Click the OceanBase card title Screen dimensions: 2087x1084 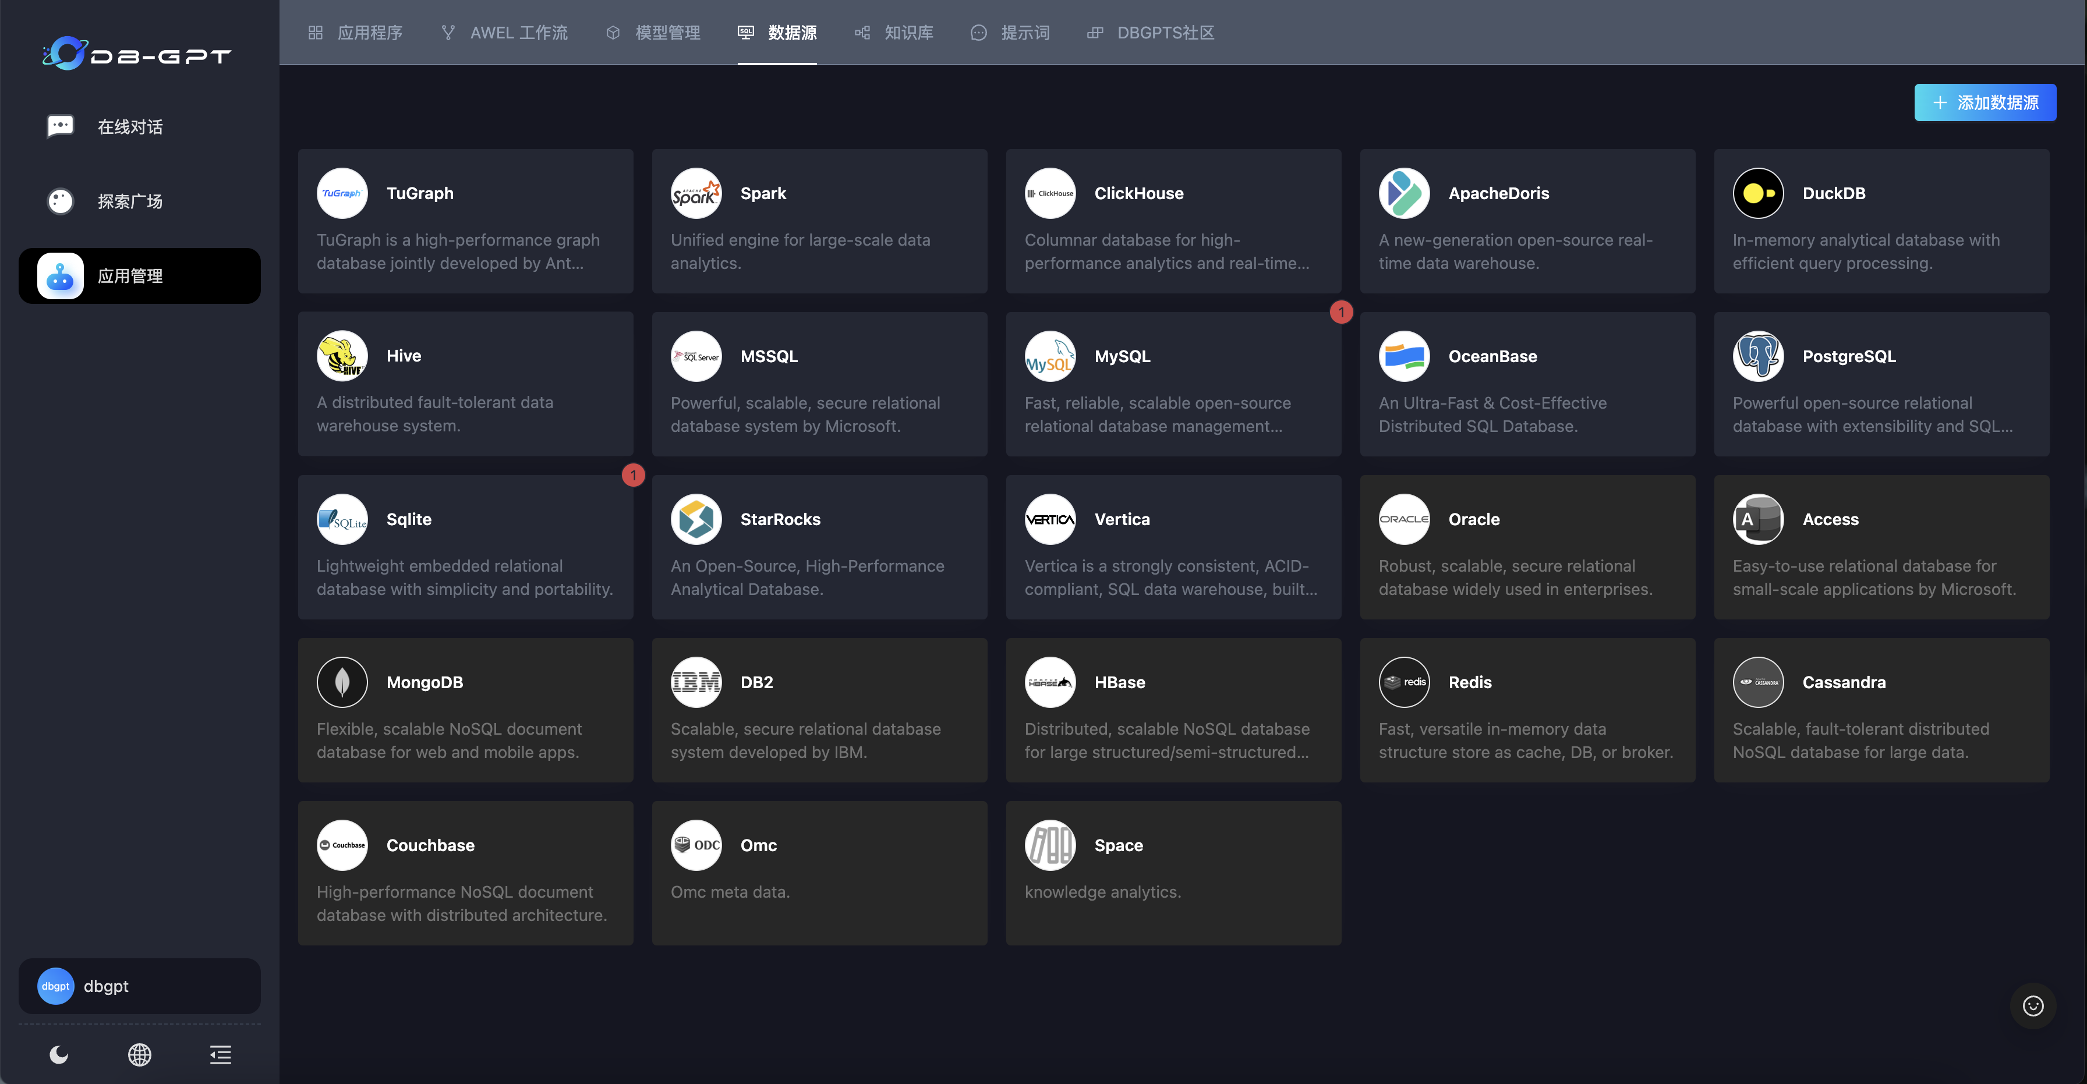[1492, 356]
